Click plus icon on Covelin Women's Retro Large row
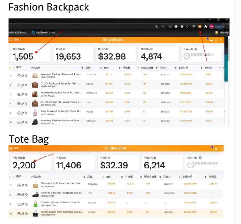 point(19,204)
